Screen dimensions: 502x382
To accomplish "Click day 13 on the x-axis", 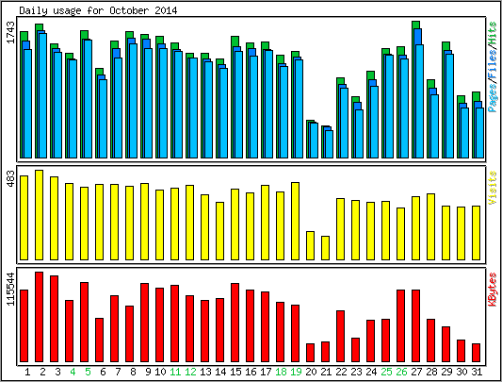I will [x=205, y=372].
